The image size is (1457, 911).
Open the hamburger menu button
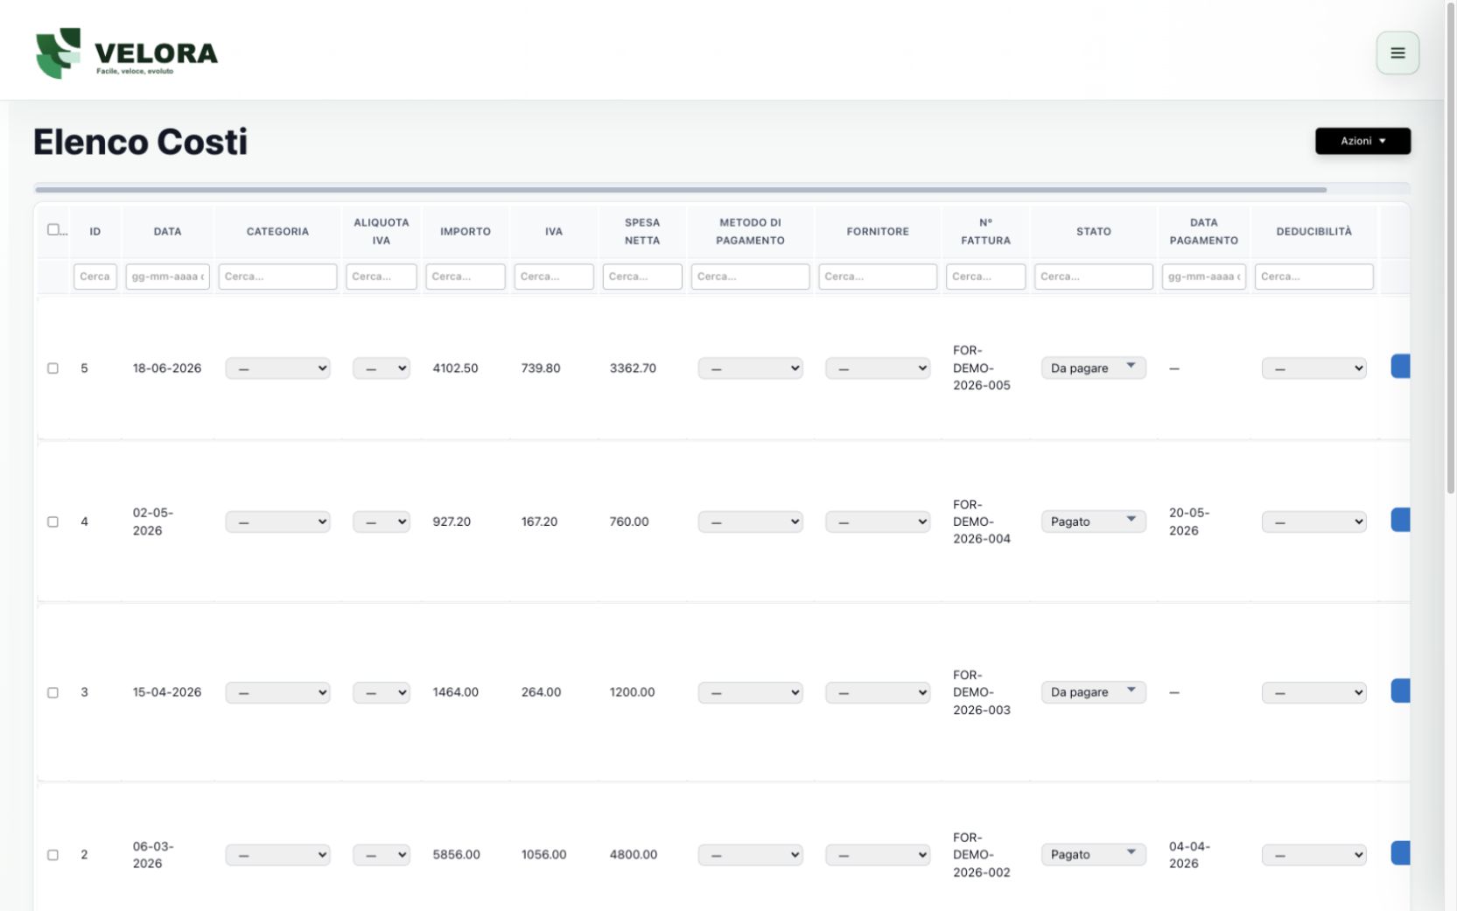[x=1397, y=53]
